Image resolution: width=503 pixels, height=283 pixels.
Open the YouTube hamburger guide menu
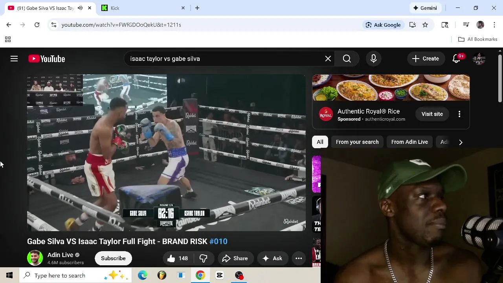click(x=14, y=59)
